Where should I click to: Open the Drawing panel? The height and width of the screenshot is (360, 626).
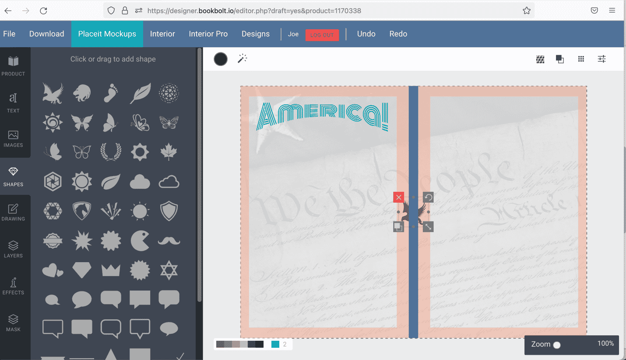point(13,212)
